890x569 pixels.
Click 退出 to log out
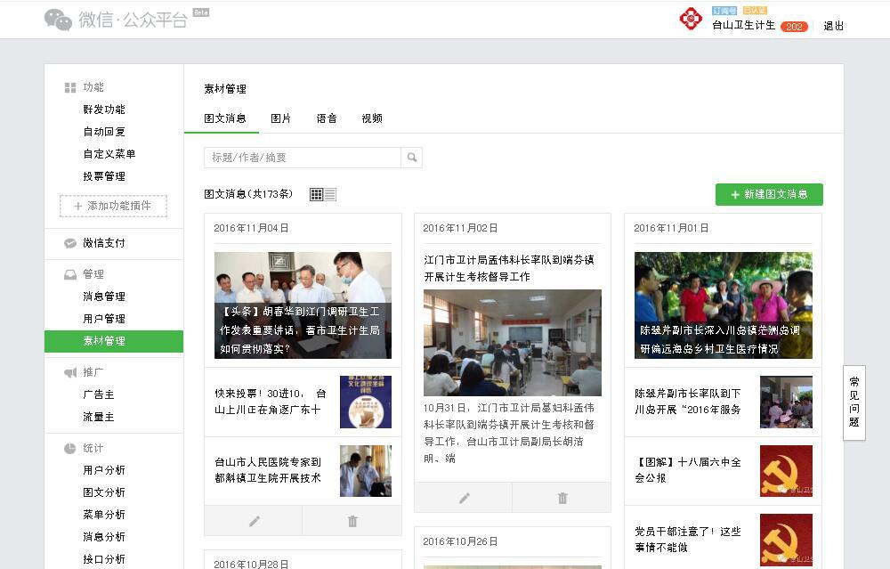[834, 26]
